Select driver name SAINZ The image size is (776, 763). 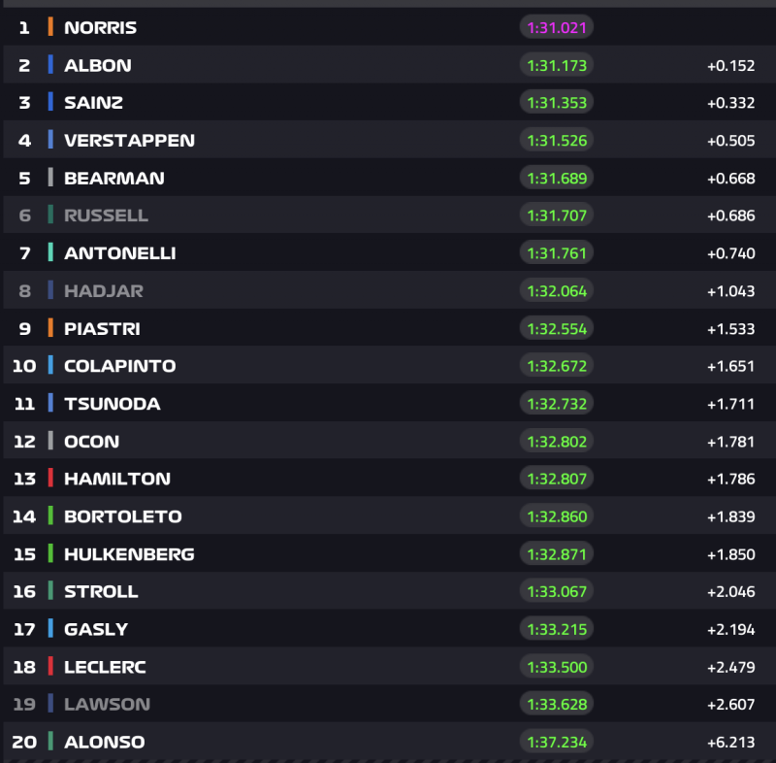[x=93, y=103]
